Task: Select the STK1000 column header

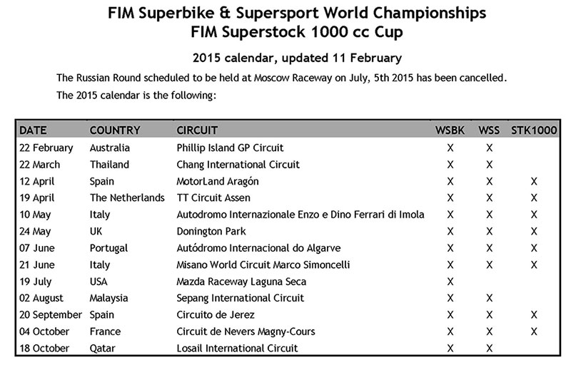Action: point(532,130)
